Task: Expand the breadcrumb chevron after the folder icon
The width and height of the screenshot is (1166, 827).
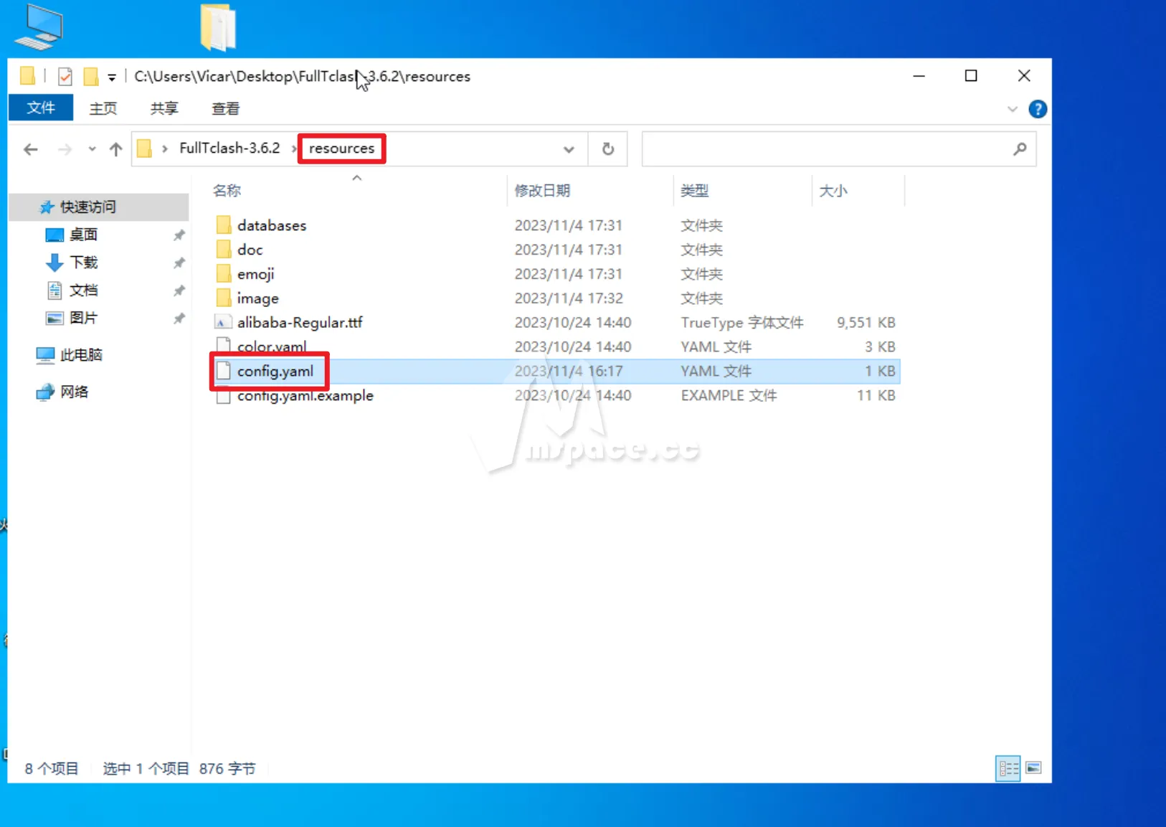Action: [165, 148]
